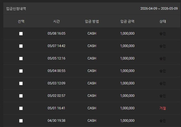Click the CASH method in 05/04 row
The width and height of the screenshot is (181, 127).
(x=92, y=71)
